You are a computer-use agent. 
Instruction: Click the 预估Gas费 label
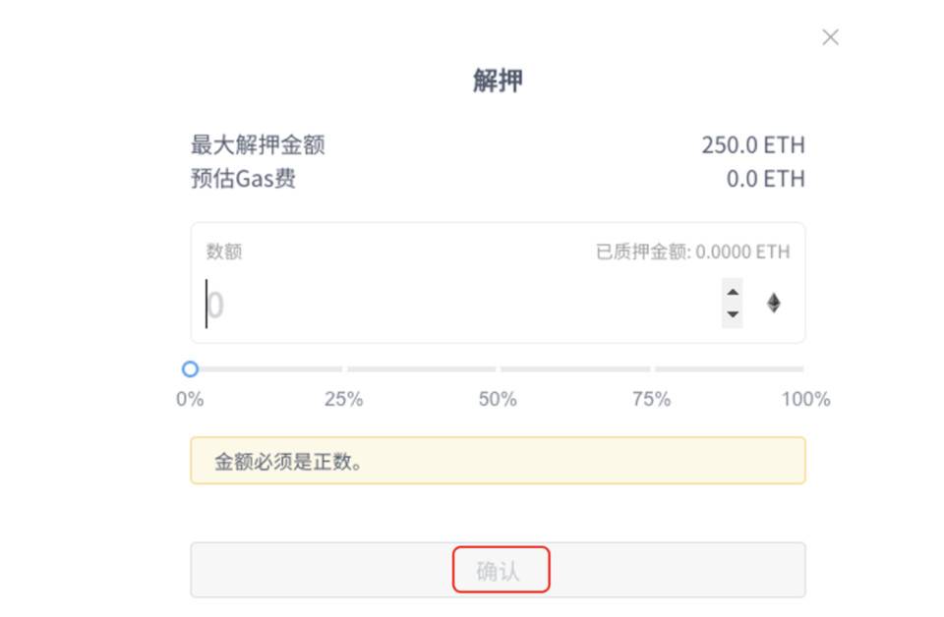(x=245, y=179)
